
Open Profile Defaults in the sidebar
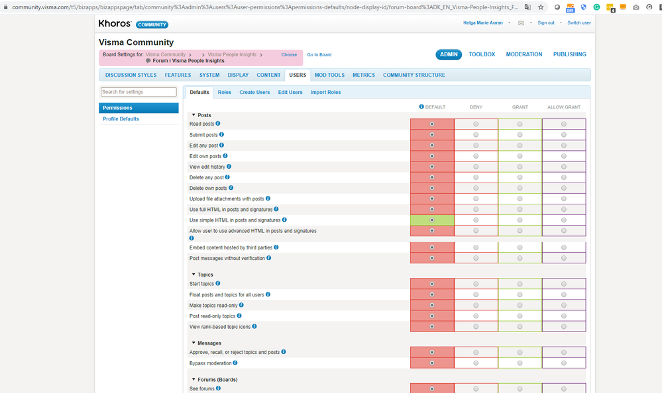(121, 119)
